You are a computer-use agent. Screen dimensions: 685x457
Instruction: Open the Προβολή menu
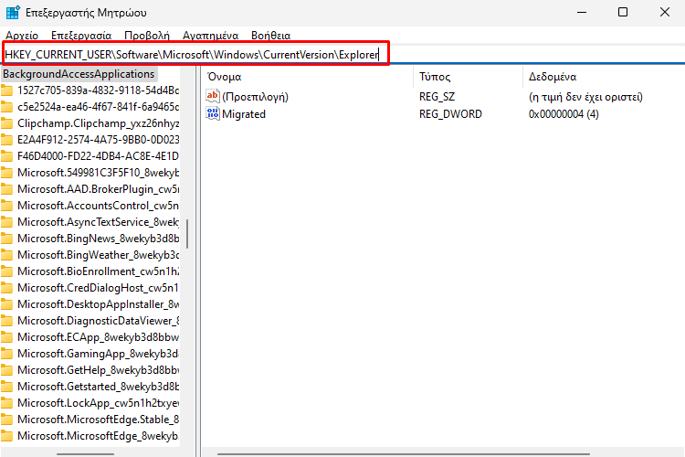(x=147, y=36)
